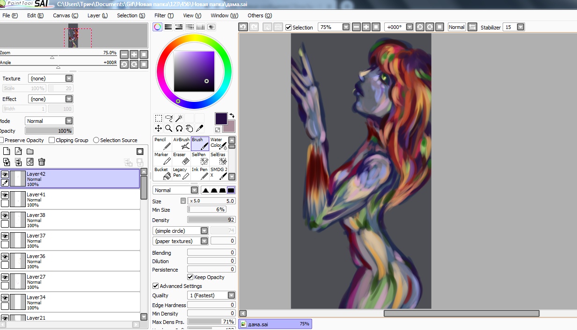Select the Zoom magnifier tool
Viewport: 577px width, 330px height.
pyautogui.click(x=169, y=128)
